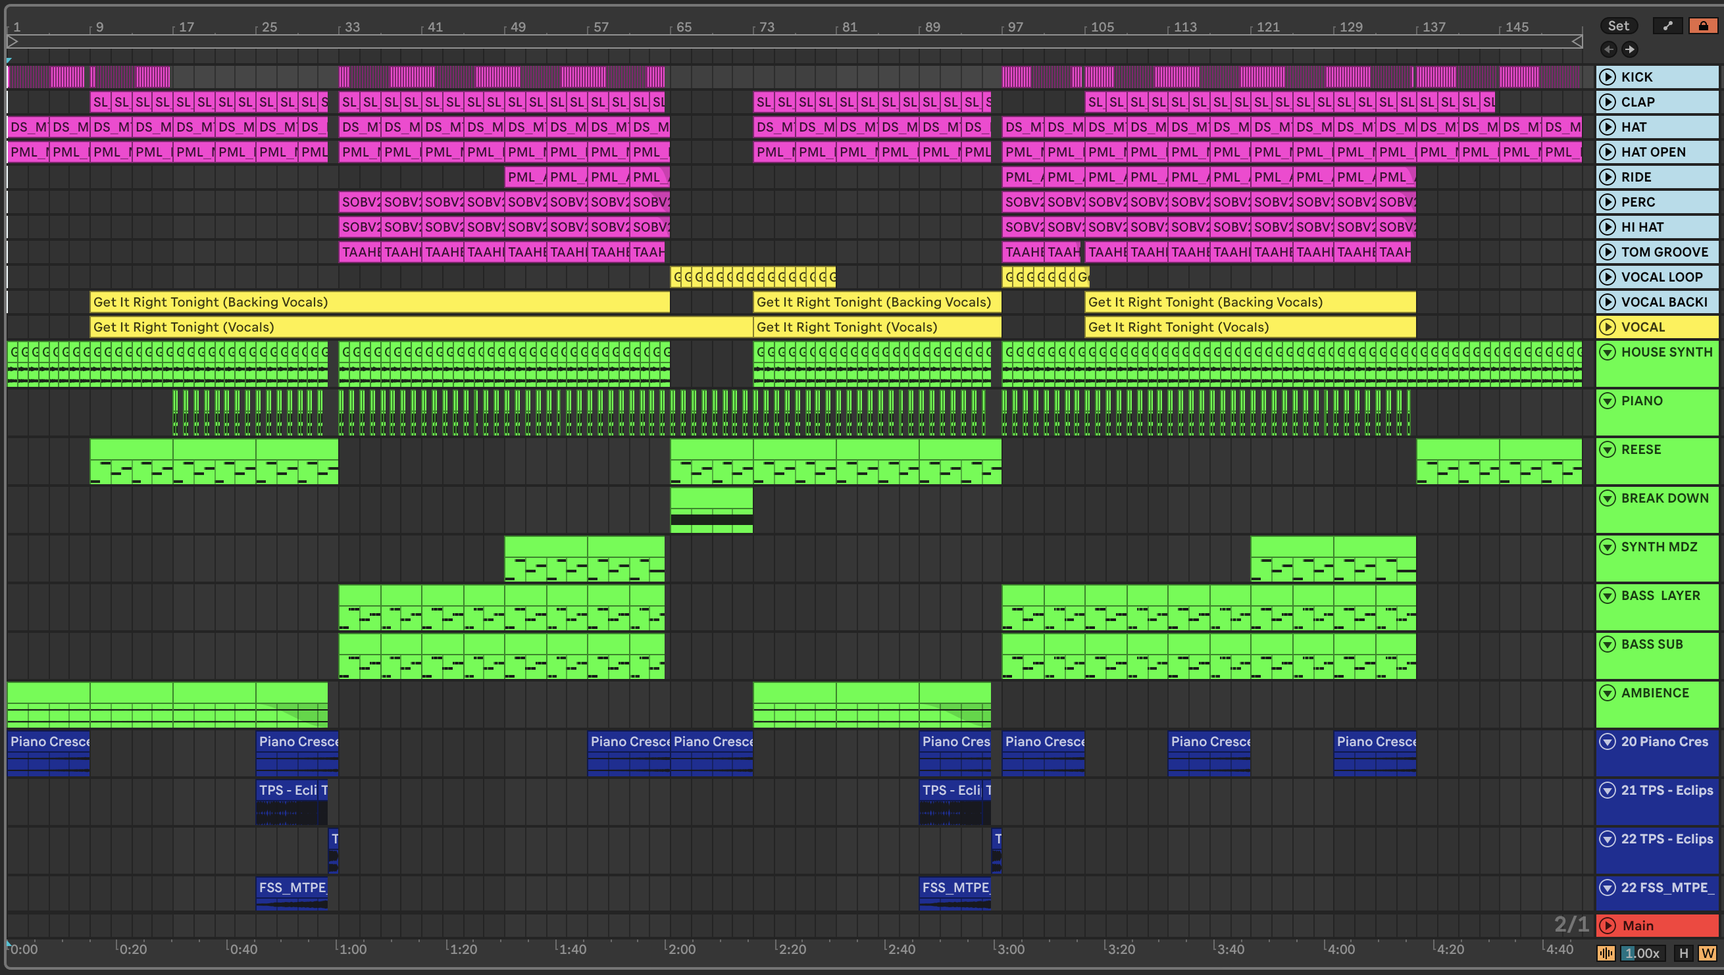Toggle the W optimize width button
The image size is (1724, 975).
pyautogui.click(x=1708, y=953)
